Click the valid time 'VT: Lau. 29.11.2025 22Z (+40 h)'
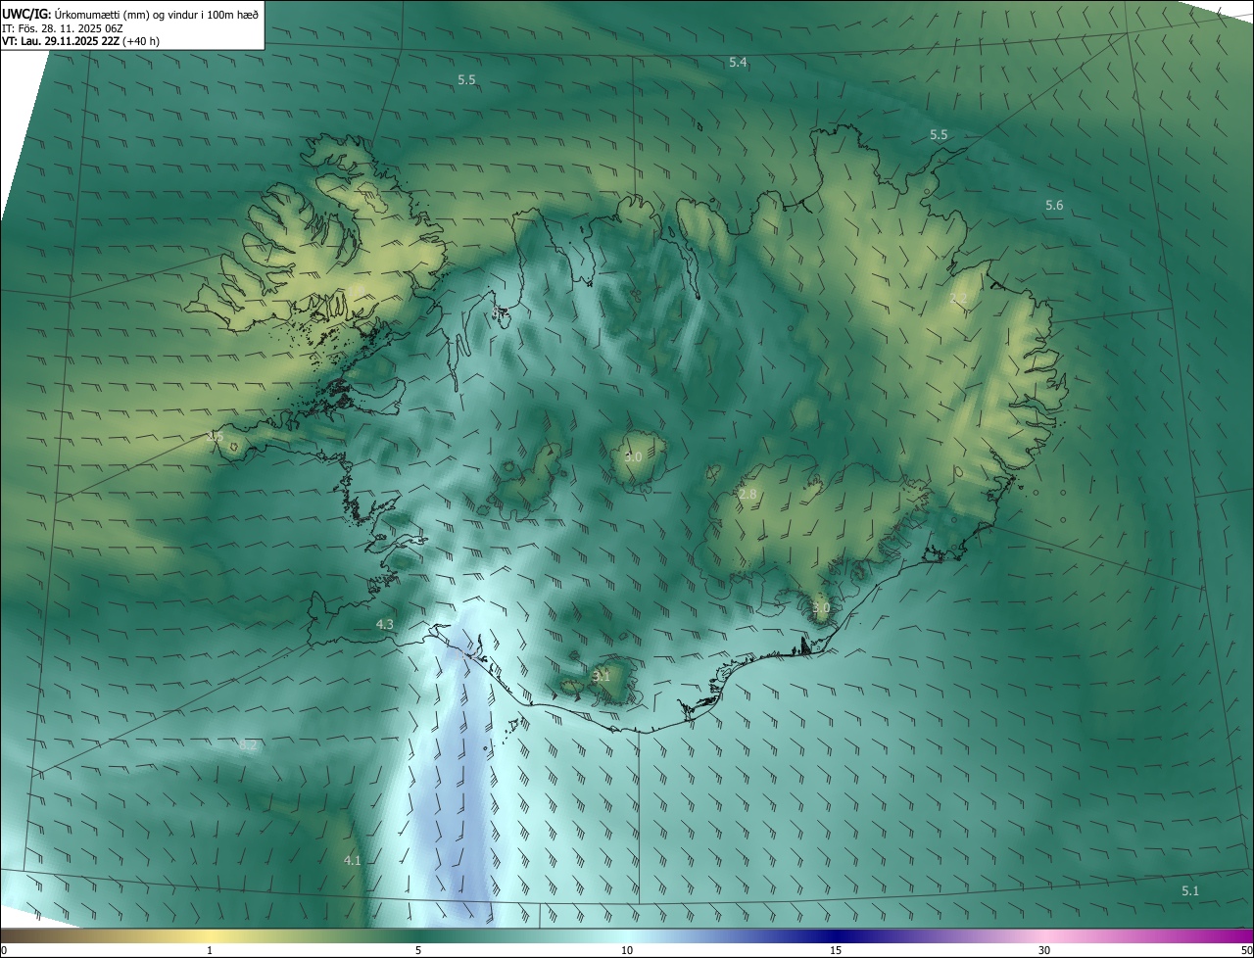The height and width of the screenshot is (958, 1254). pos(80,41)
